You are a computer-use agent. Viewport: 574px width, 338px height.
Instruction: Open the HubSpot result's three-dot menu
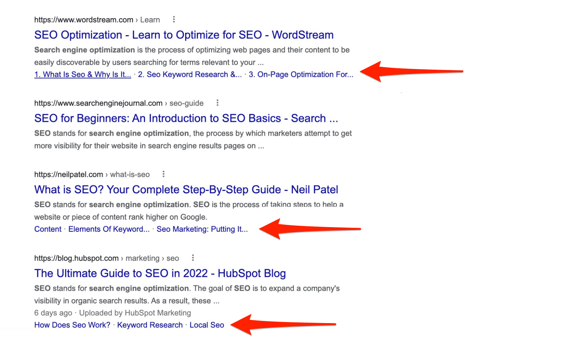point(193,258)
